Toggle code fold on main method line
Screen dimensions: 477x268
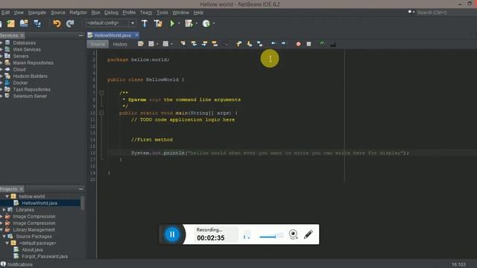point(101,112)
